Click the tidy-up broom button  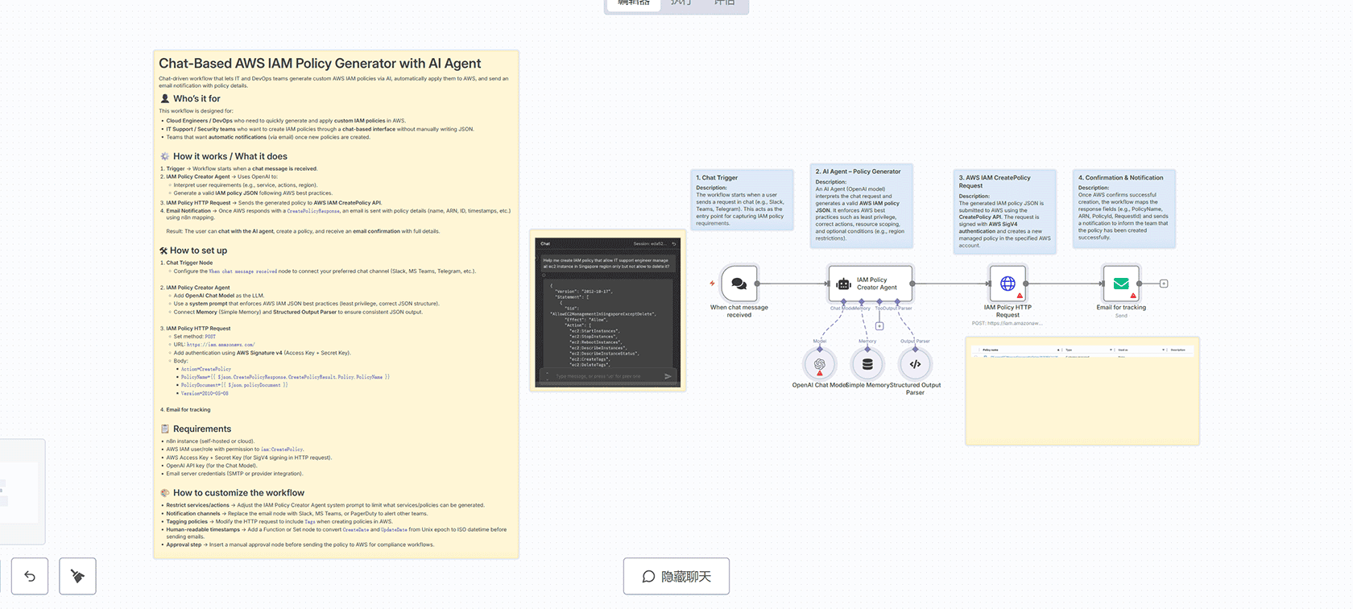coord(77,576)
